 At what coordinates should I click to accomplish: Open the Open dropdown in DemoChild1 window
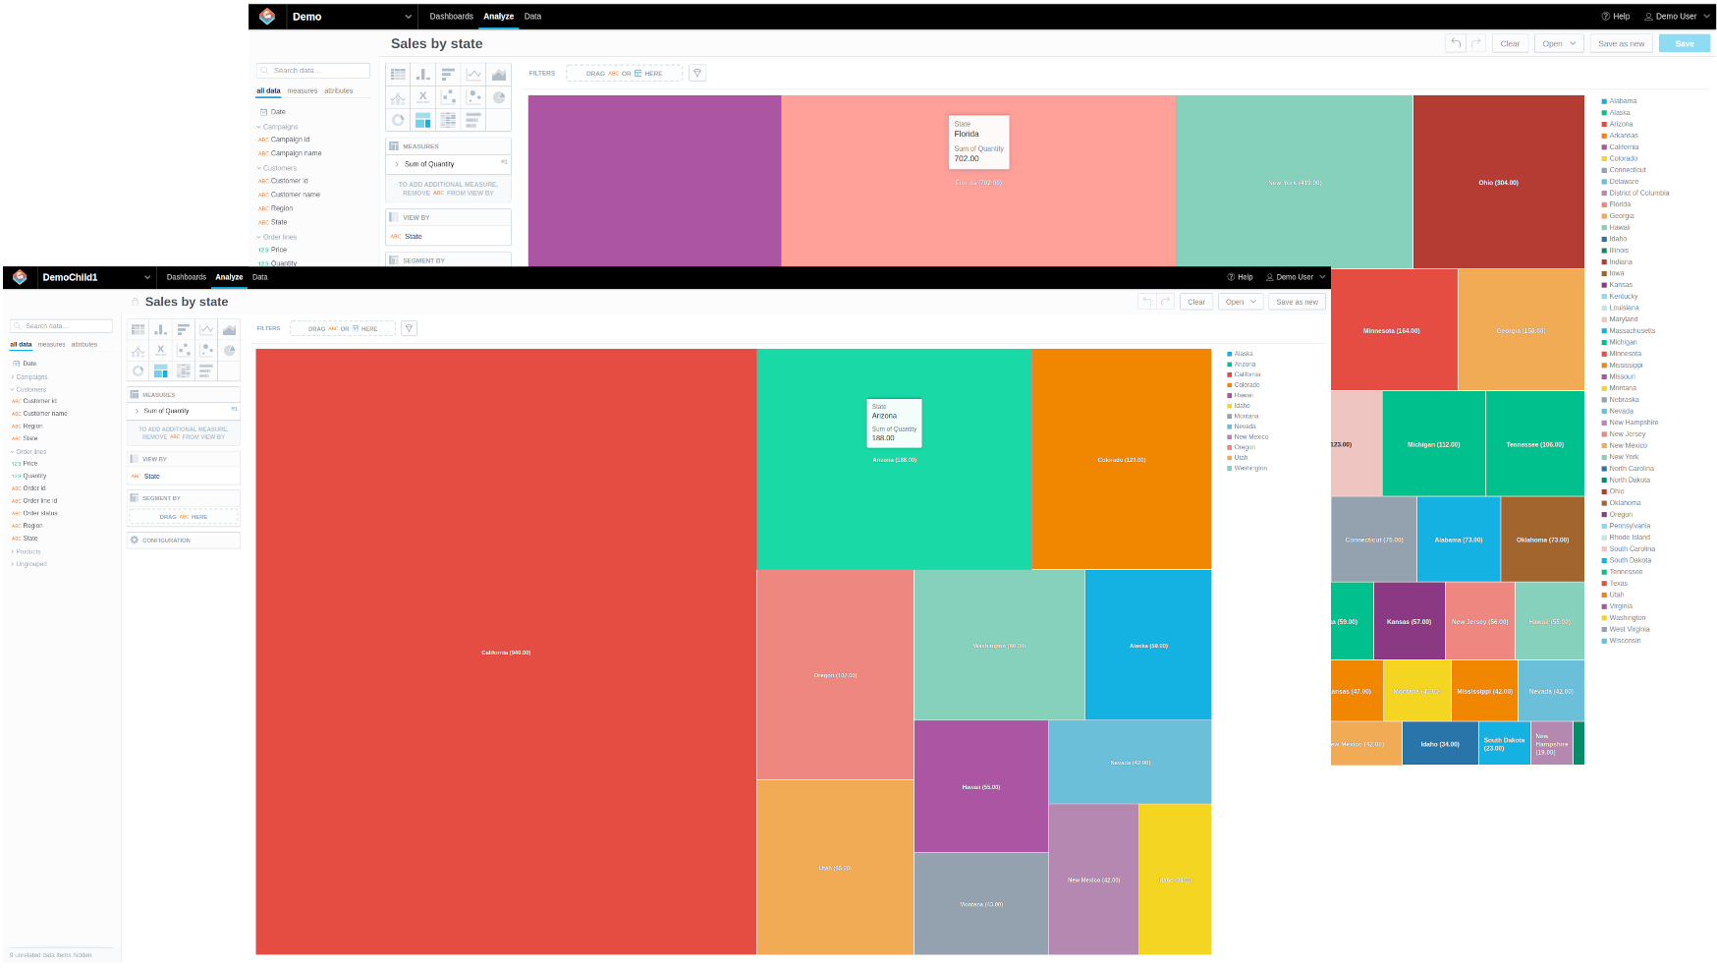[x=1241, y=302]
